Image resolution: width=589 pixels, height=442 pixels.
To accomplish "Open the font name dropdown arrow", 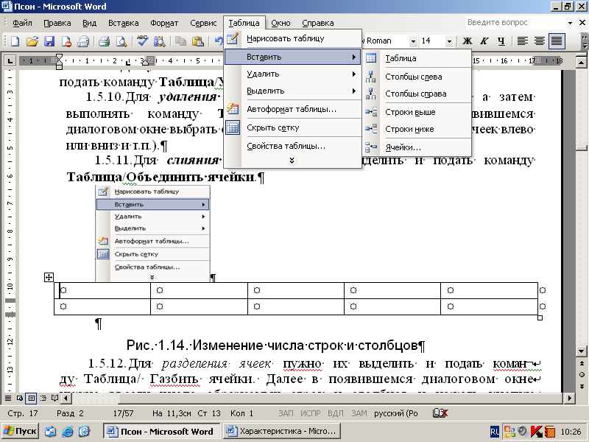I will point(413,41).
